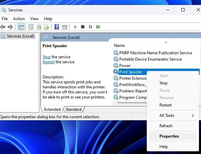Click the Forward arrow toolbar icon
Screen dimensions: 201x154
[x=10, y=27]
